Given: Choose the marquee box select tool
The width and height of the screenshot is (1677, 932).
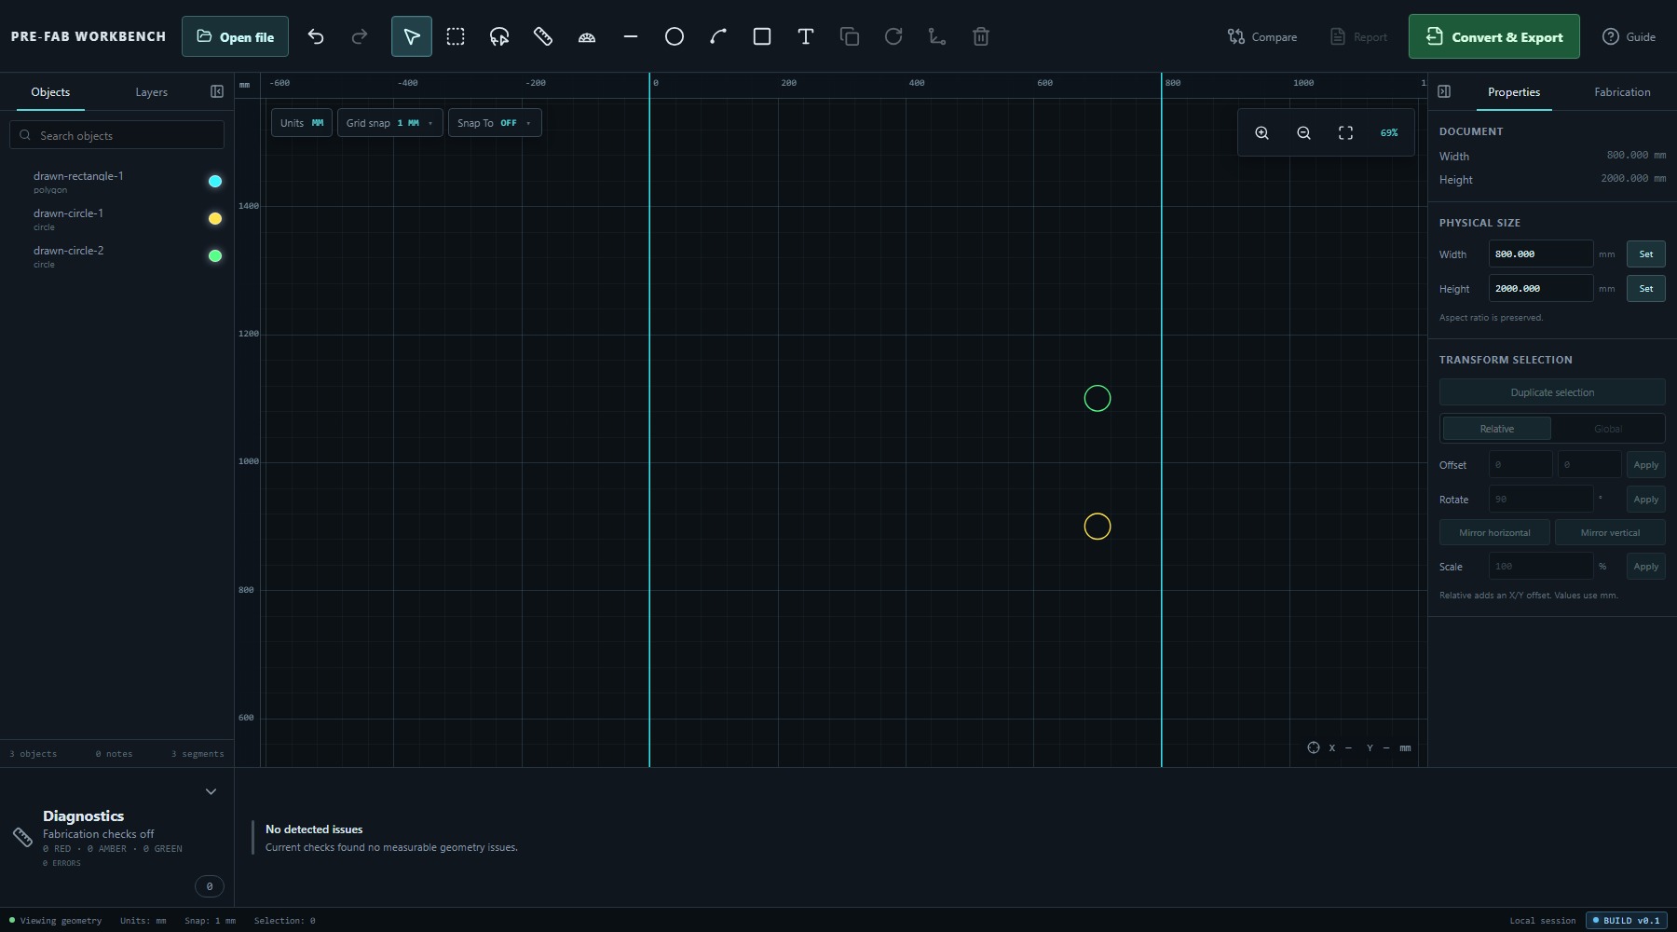Looking at the screenshot, I should click(x=456, y=36).
